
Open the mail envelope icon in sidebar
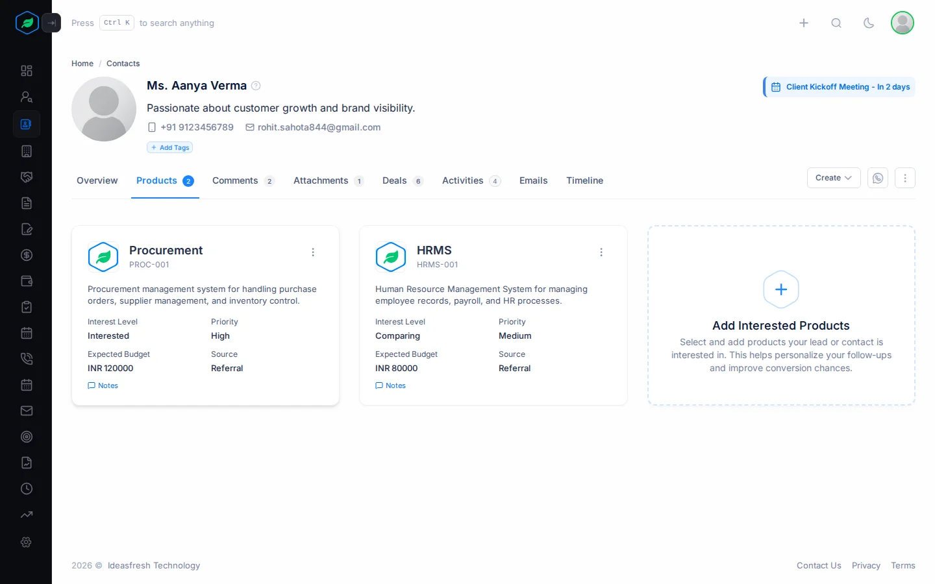pos(27,411)
